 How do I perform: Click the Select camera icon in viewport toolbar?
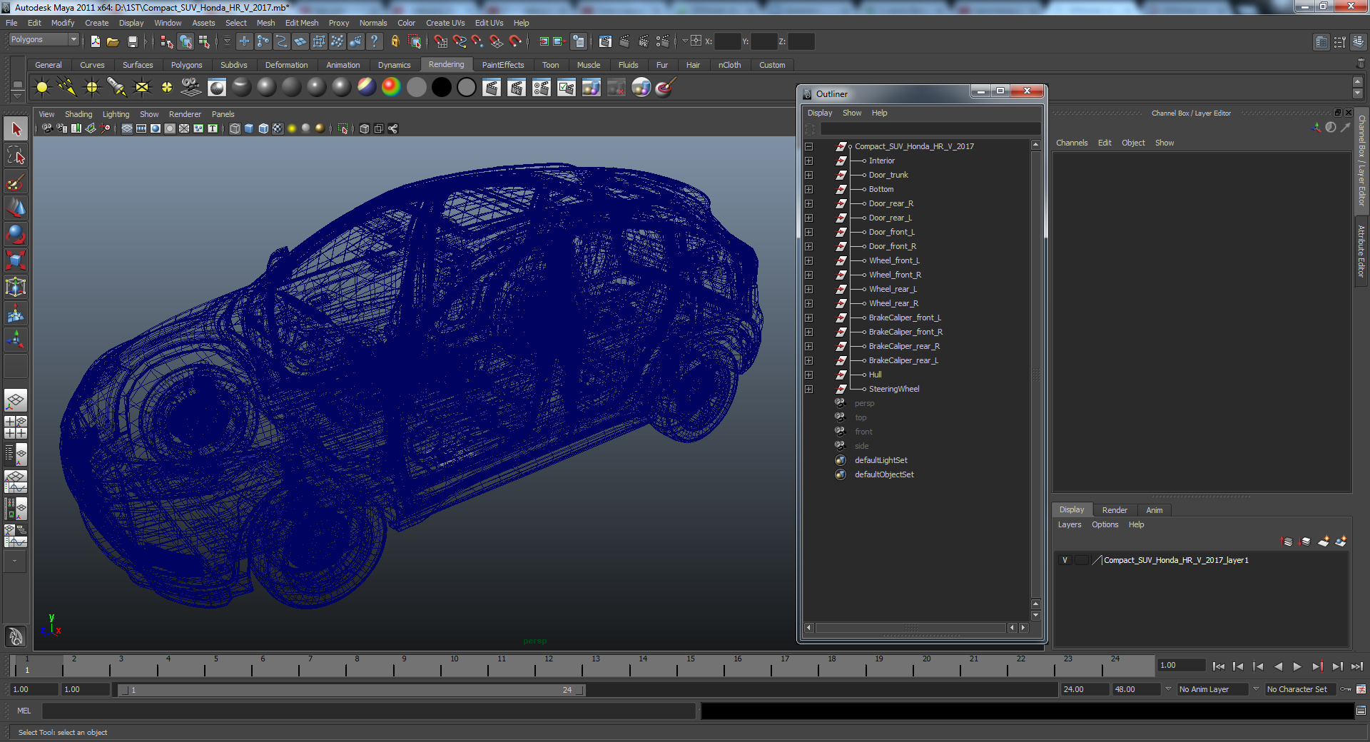tap(47, 128)
